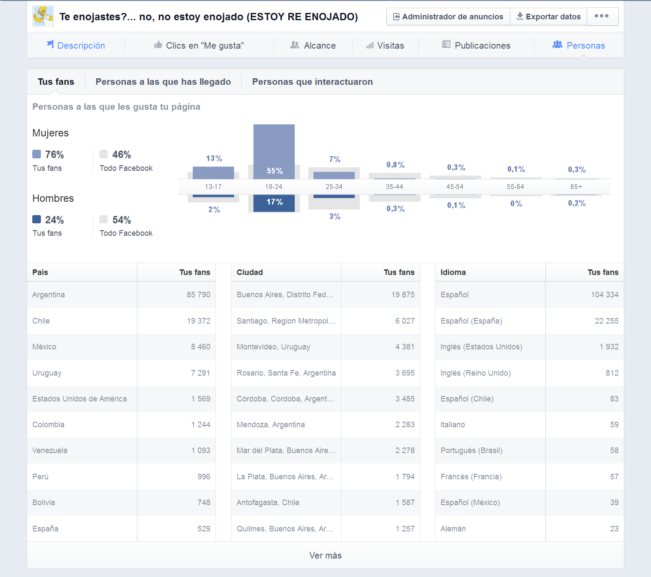Click the Mujeres Tus fans color swatch
651x577 pixels.
37,154
